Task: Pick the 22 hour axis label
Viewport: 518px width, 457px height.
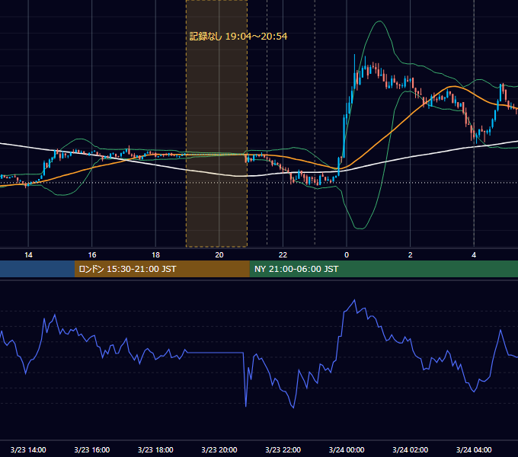Action: pyautogui.click(x=283, y=255)
